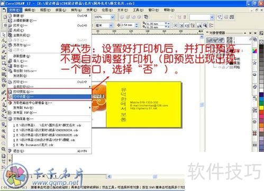
Task: Open the 100% zoom level dropdown
Action: (112, 17)
